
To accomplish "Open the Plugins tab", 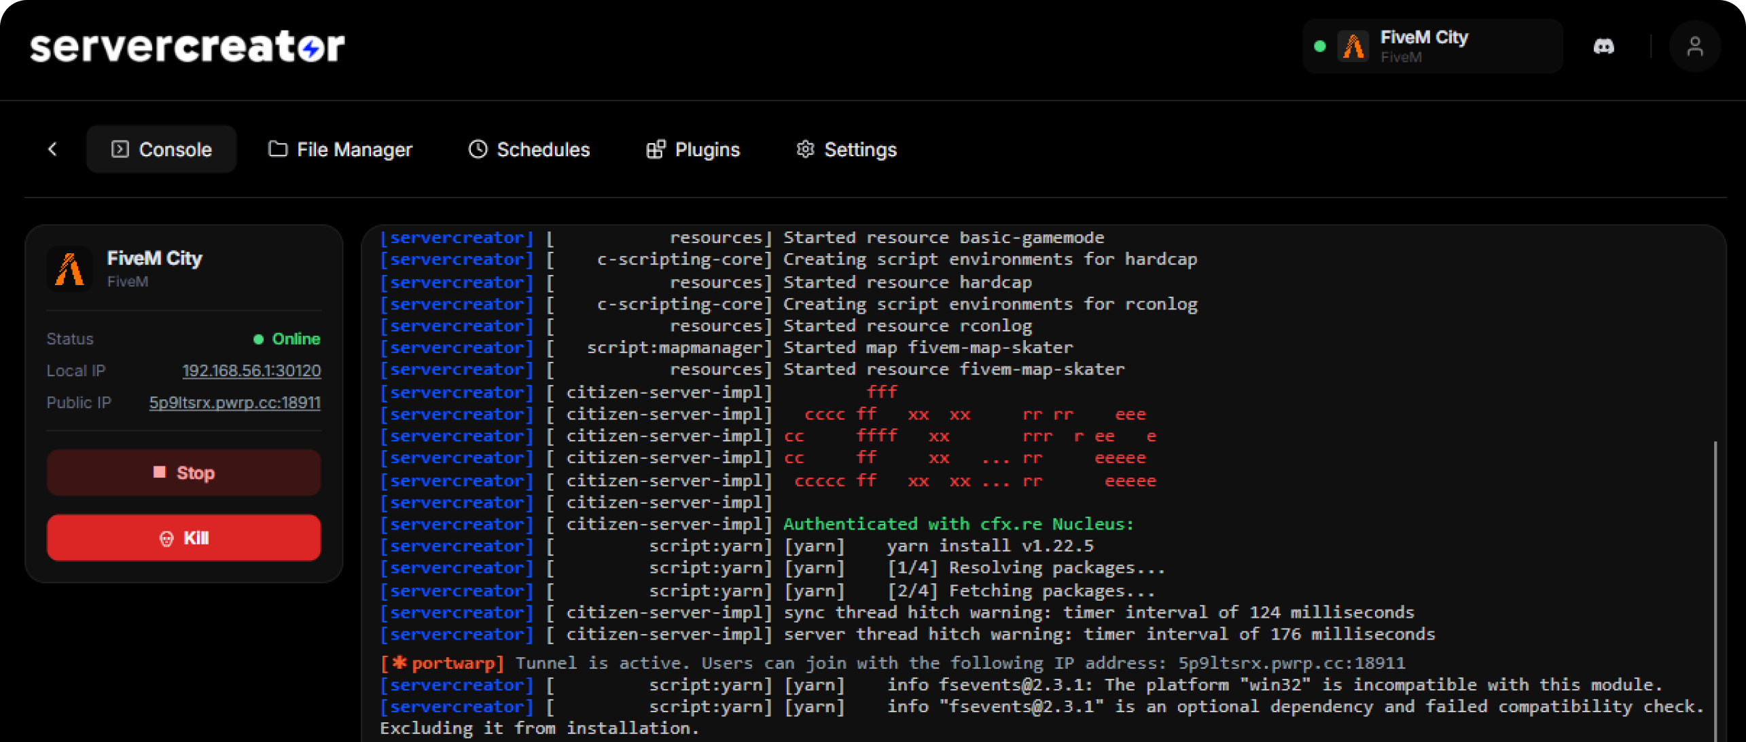I will (692, 149).
